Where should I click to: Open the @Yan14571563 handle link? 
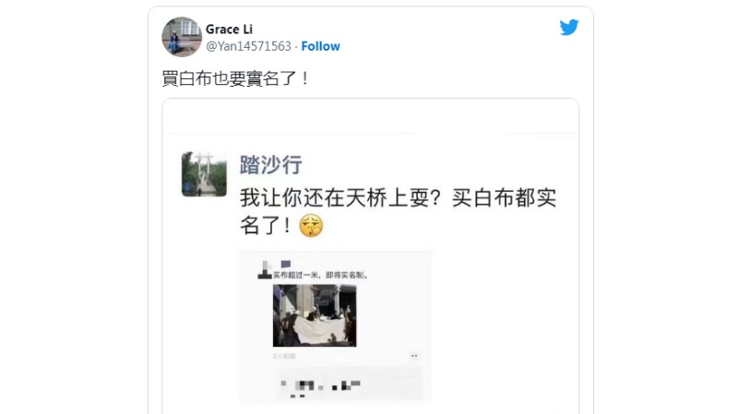click(248, 46)
